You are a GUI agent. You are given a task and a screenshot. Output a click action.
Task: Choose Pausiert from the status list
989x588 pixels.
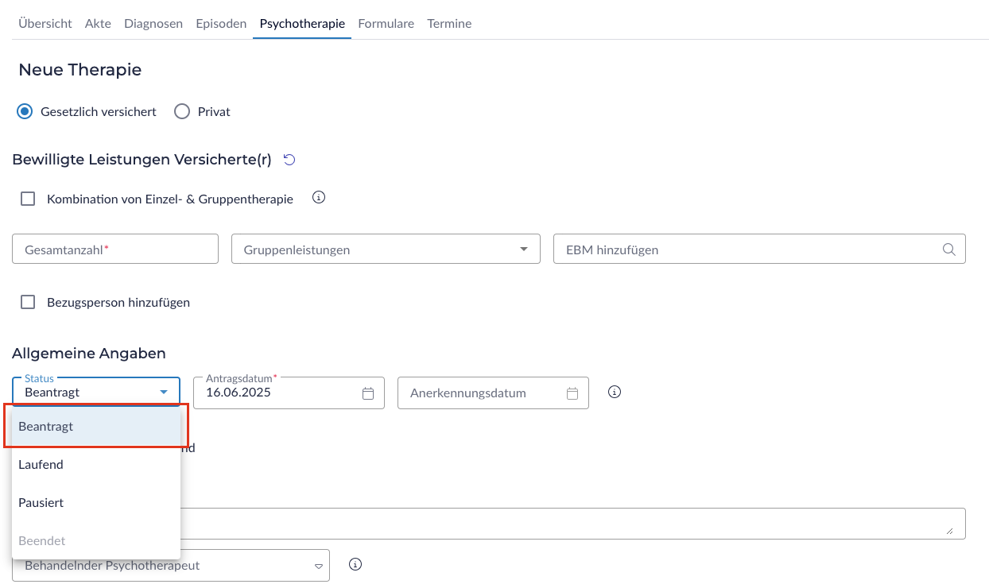coord(41,502)
